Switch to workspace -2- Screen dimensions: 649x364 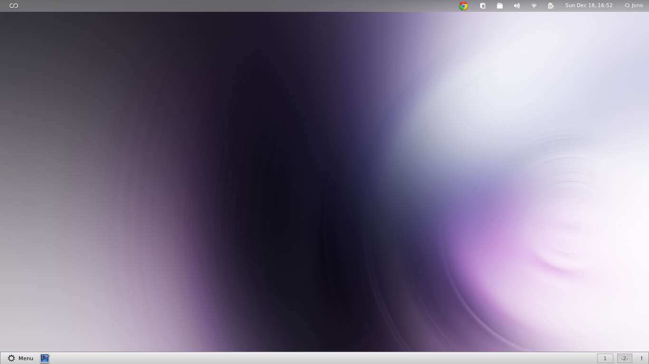coord(624,358)
